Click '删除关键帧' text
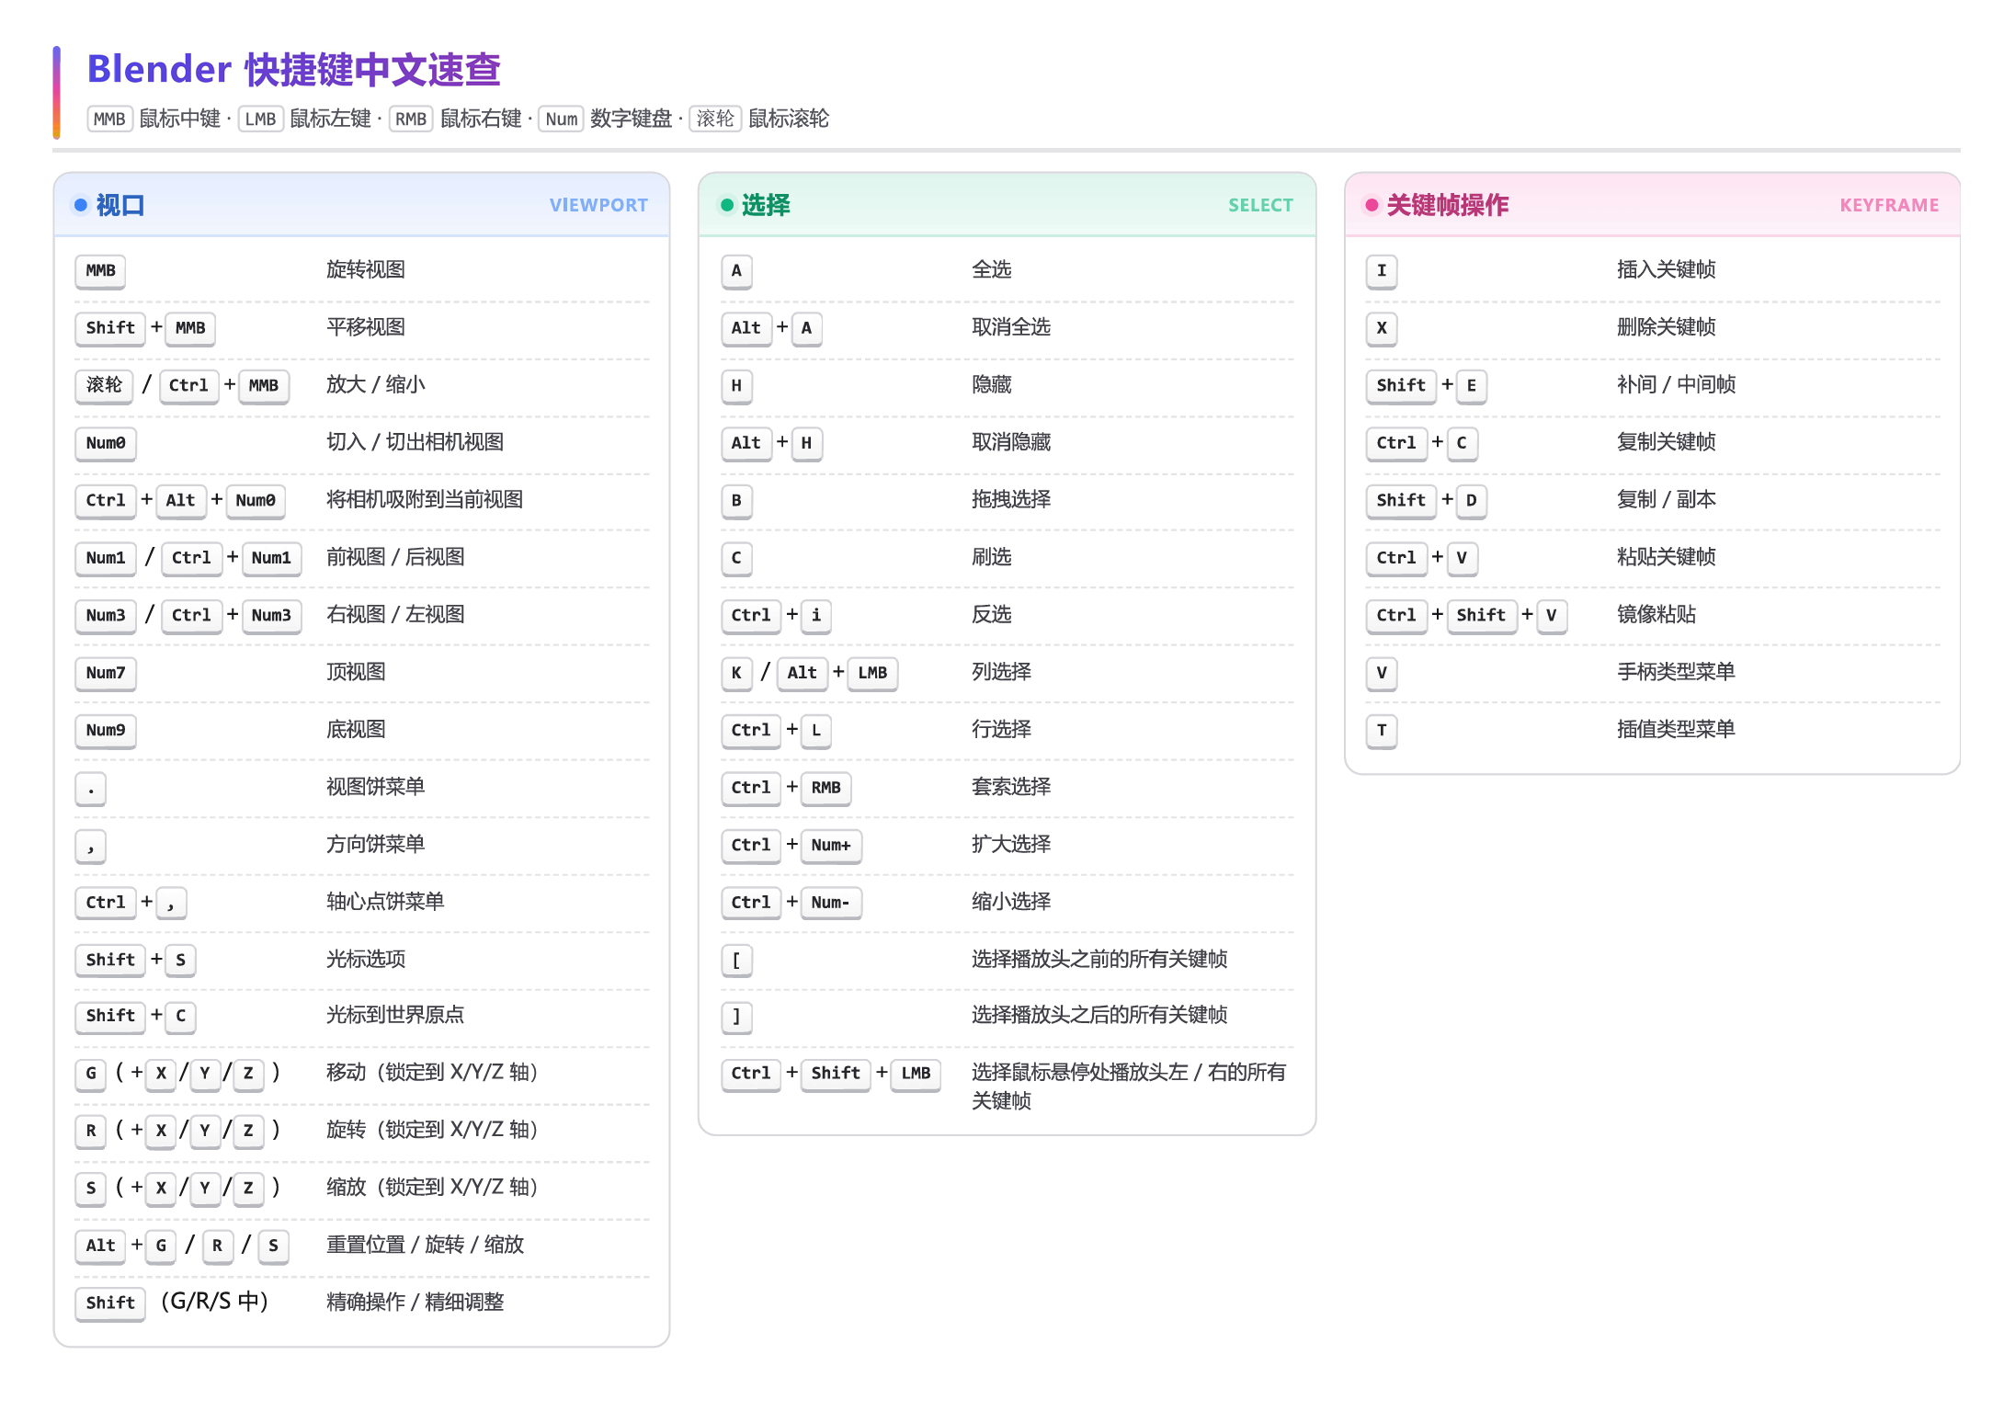 click(1667, 327)
